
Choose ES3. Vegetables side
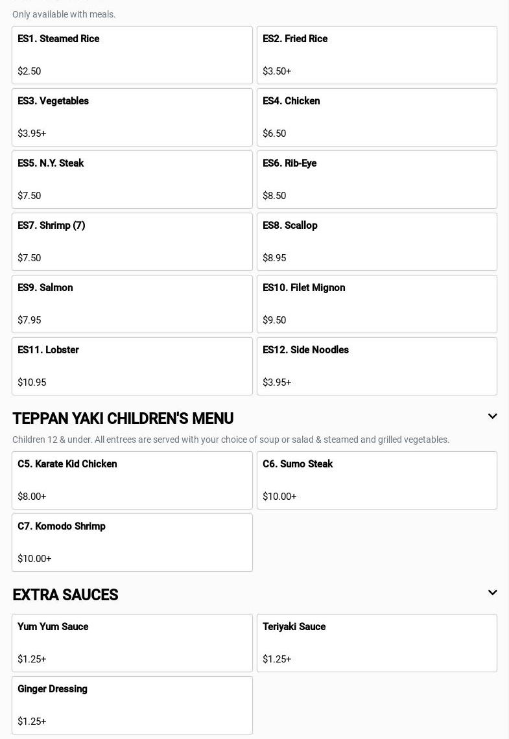(132, 117)
